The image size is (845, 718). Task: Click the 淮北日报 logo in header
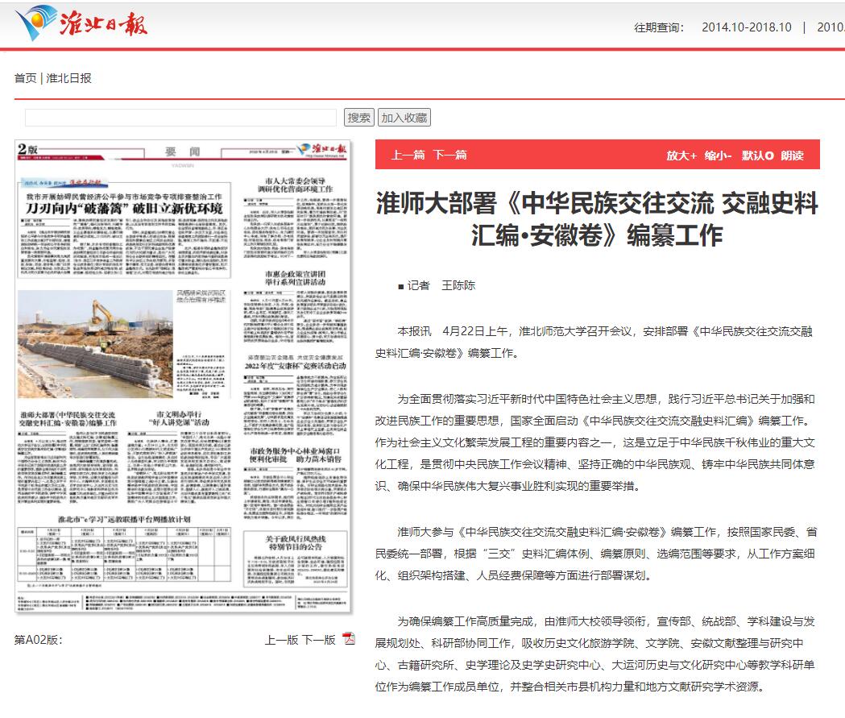[81, 23]
